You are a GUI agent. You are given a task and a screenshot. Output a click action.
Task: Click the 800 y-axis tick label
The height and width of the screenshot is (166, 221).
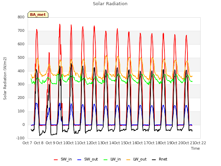pos(21,17)
